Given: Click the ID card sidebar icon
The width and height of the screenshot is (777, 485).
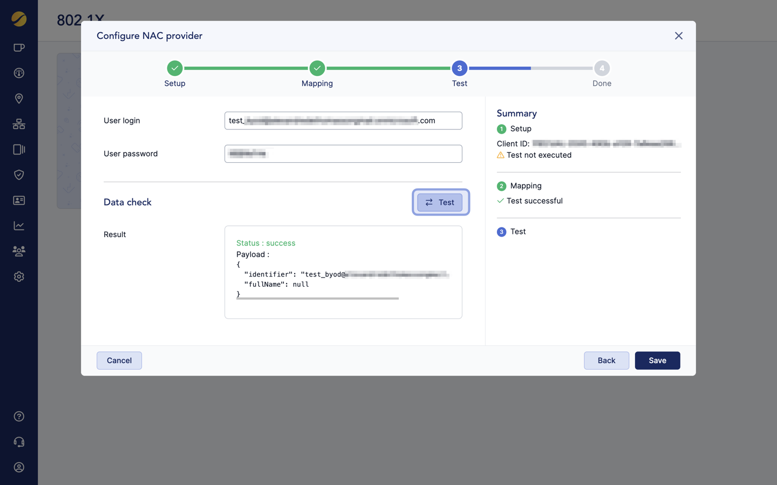Looking at the screenshot, I should 19,200.
